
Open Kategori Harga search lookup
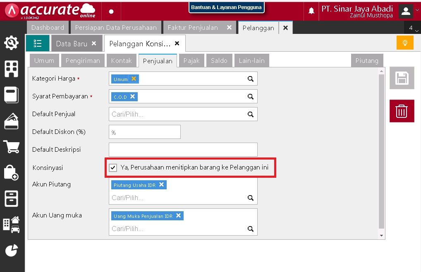250,79
